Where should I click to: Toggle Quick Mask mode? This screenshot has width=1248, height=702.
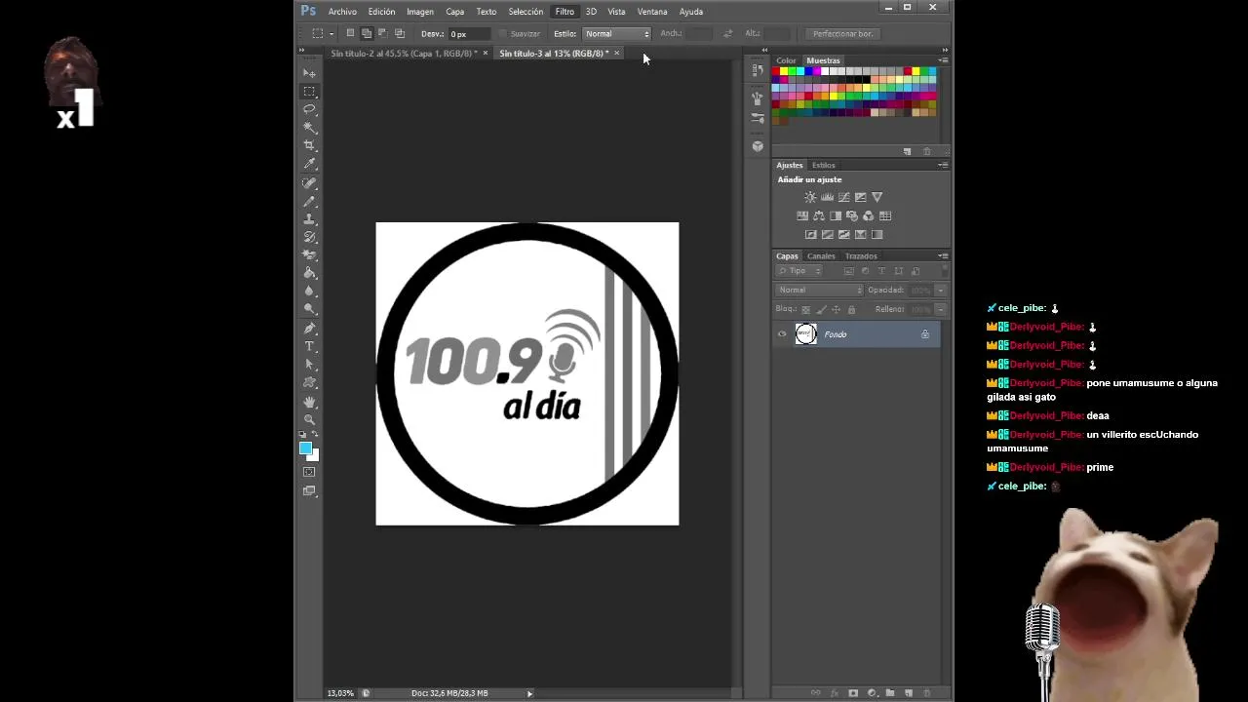click(x=309, y=472)
